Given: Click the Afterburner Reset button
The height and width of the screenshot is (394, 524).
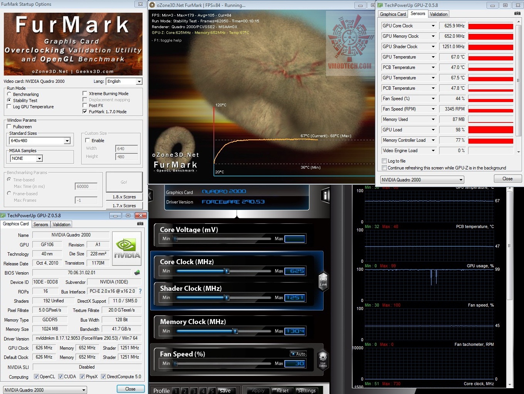Looking at the screenshot, I should tap(282, 391).
